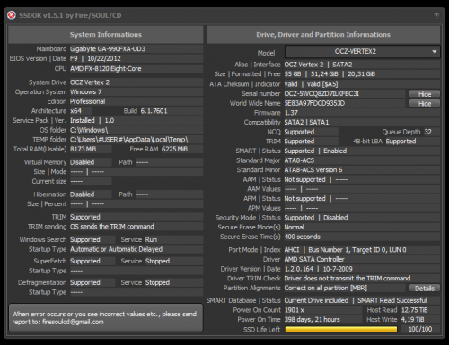This screenshot has width=449, height=345.
Task: Click Virtual Memory value Disabled
Action: coord(82,162)
